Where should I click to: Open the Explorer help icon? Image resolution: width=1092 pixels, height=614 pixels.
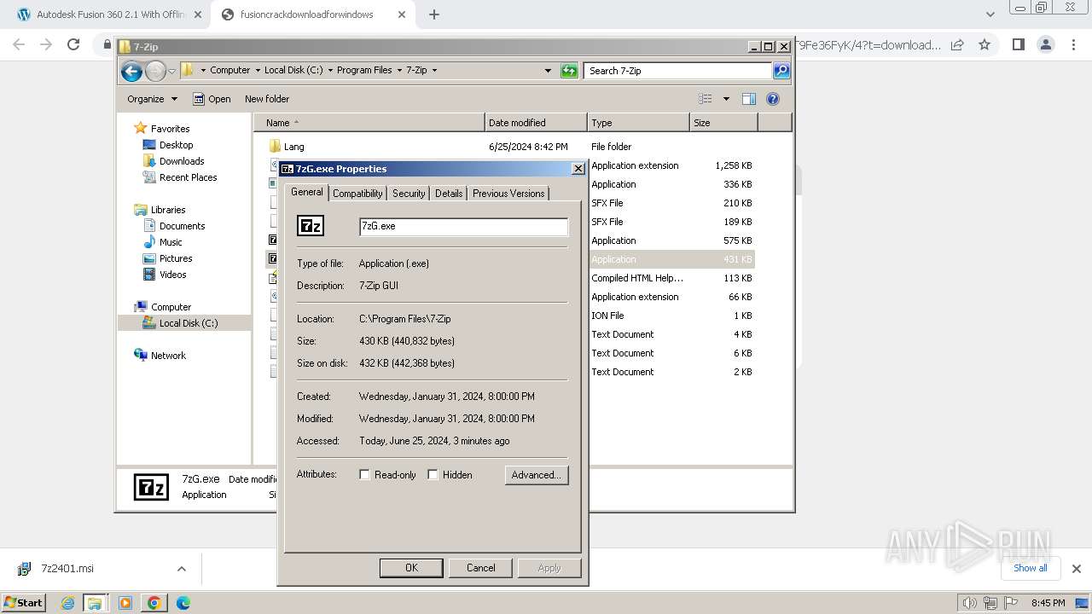tap(773, 99)
